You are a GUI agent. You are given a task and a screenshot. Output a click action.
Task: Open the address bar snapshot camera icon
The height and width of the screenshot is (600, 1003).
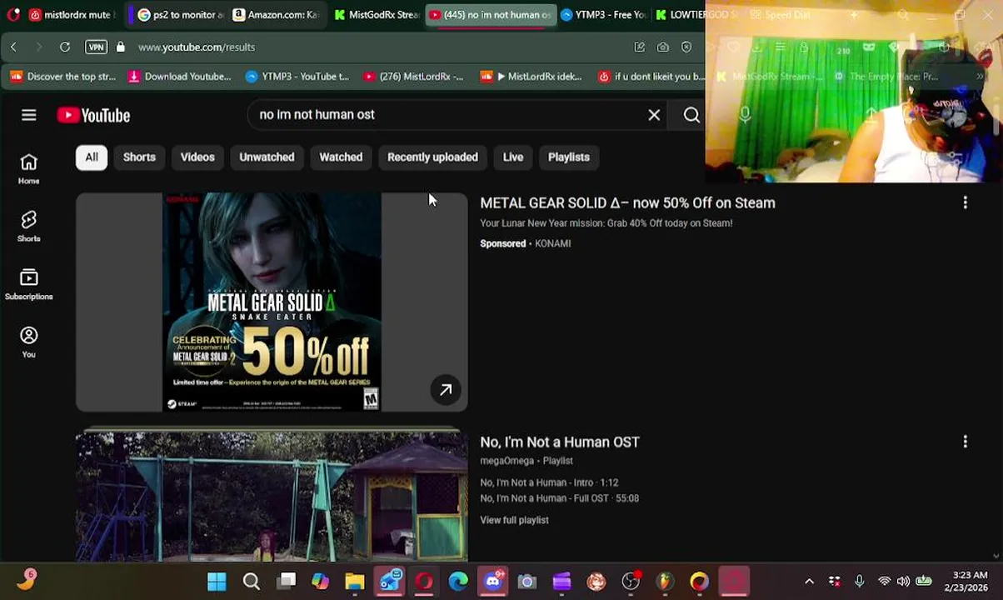click(x=662, y=47)
